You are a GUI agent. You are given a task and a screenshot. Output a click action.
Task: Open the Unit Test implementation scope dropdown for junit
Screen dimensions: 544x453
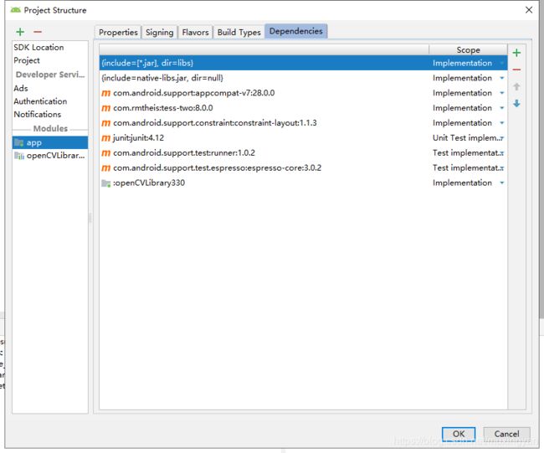click(501, 138)
